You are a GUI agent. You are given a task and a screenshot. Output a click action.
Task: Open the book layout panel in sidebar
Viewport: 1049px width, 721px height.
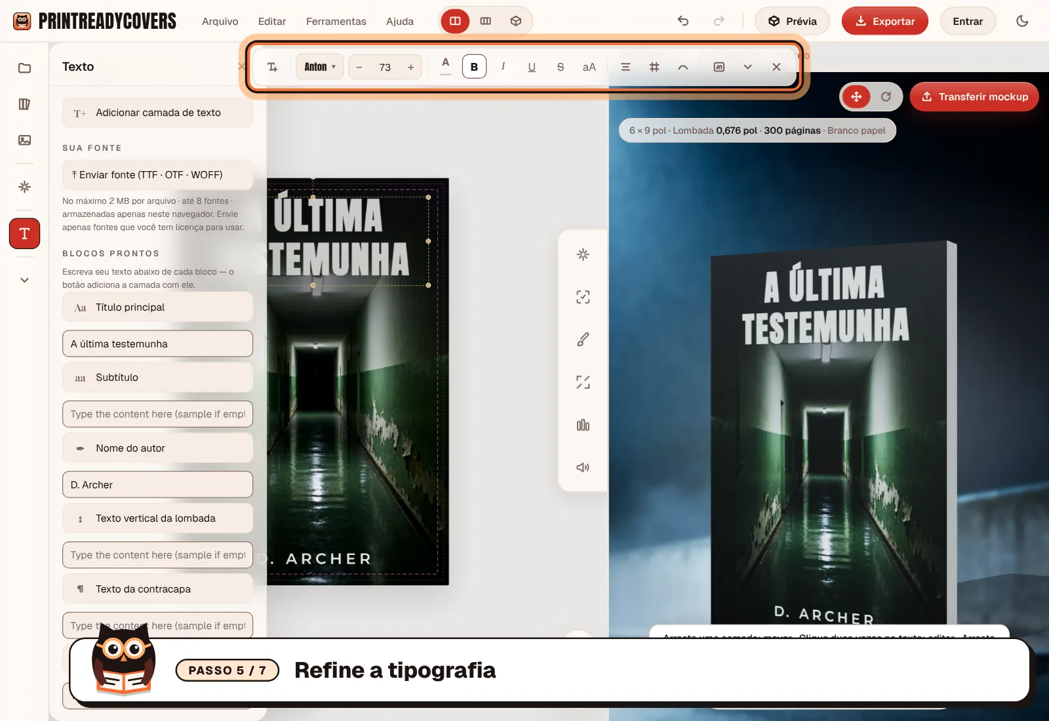[24, 104]
